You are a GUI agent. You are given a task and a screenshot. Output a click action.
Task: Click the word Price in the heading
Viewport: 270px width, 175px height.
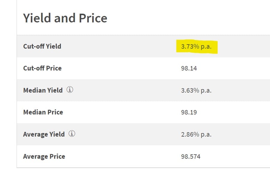tap(93, 18)
